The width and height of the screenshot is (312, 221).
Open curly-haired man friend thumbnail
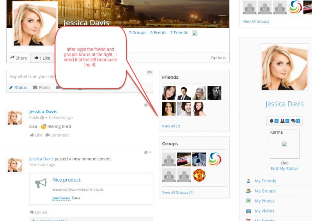184,109
